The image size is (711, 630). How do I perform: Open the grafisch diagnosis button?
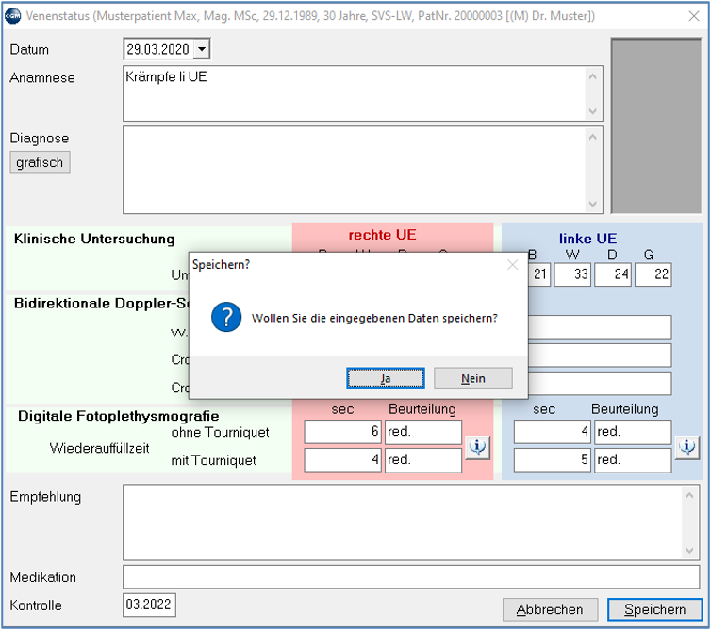point(40,162)
